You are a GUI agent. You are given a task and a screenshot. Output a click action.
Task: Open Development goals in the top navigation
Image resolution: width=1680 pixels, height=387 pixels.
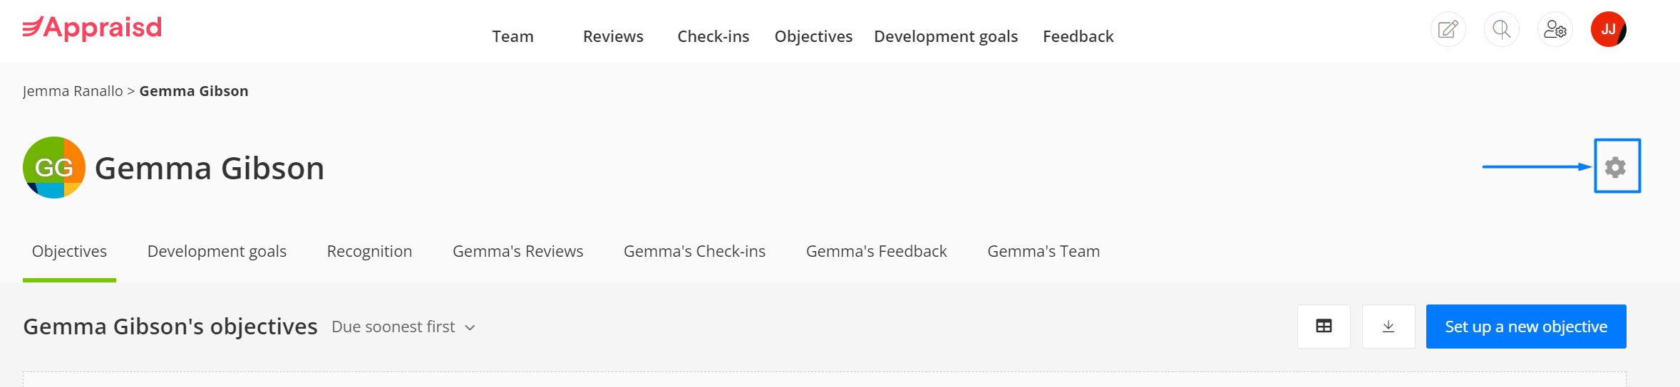coord(946,36)
